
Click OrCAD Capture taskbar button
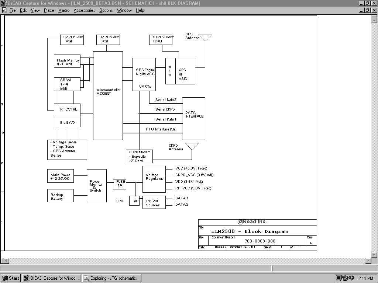point(51,278)
